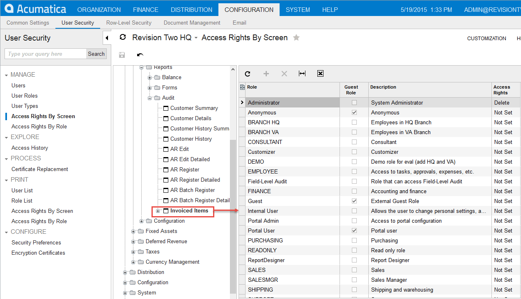
Task: Click the Undo arrow icon
Action: pos(140,55)
